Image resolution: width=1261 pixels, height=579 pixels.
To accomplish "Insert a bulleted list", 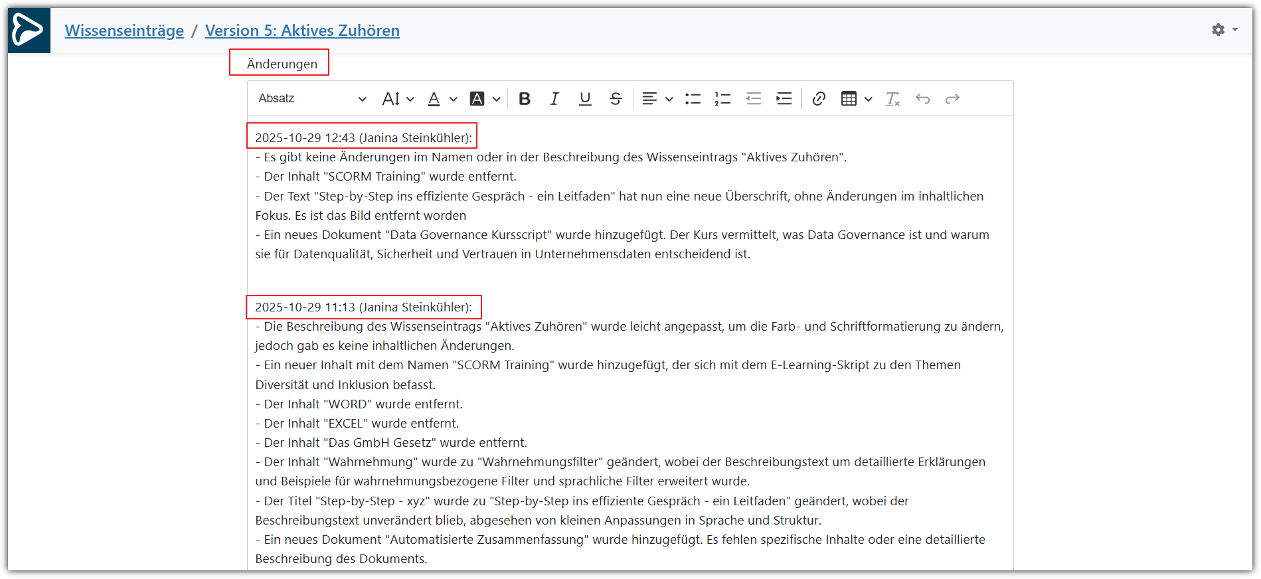I will coord(693,99).
